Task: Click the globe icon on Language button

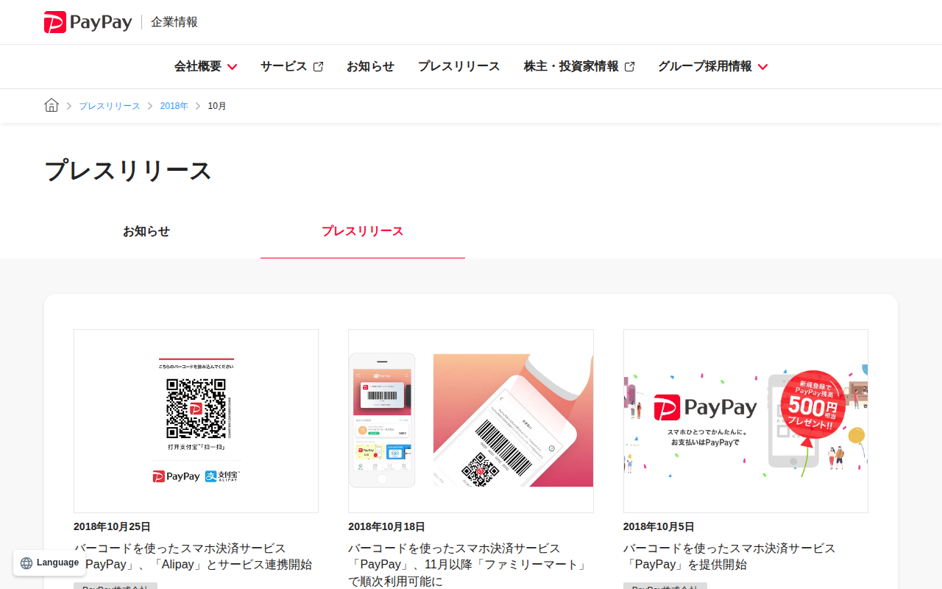Action: pyautogui.click(x=26, y=563)
